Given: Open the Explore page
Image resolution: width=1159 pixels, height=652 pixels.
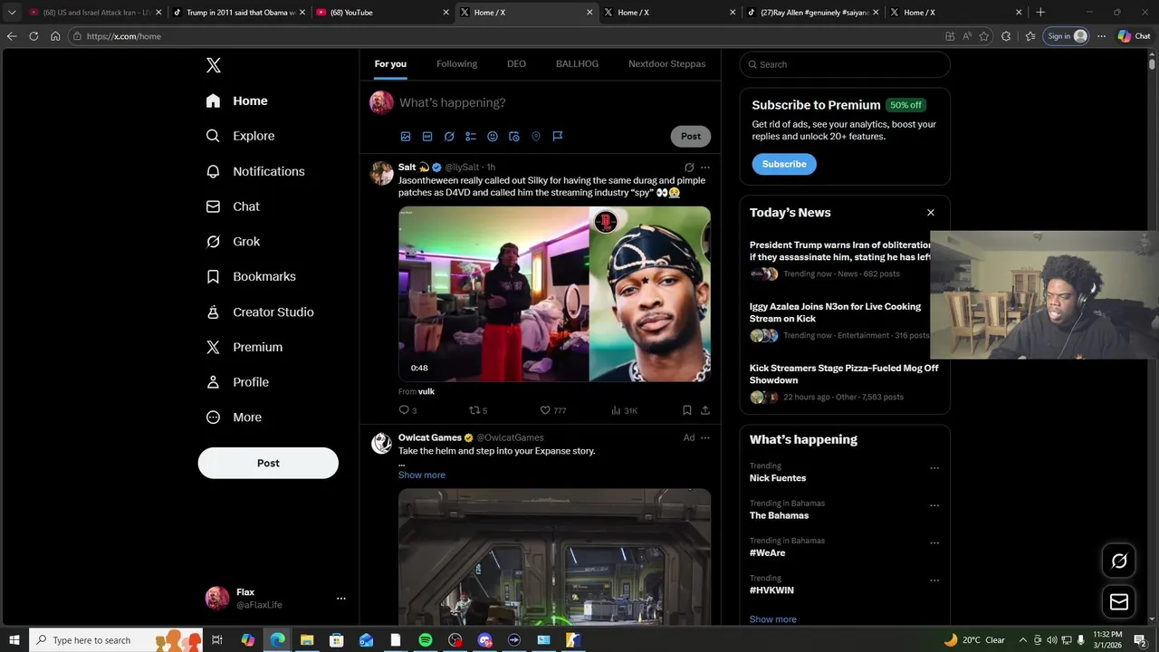Looking at the screenshot, I should [240, 136].
